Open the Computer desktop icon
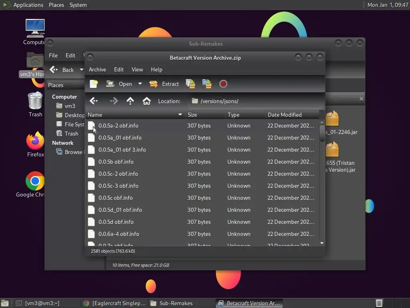Screen dimensions: 410x308 pyautogui.click(x=35, y=28)
